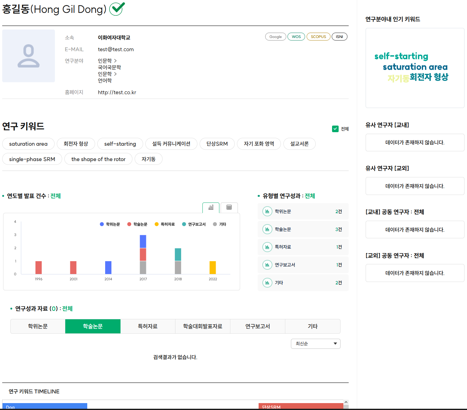Click the verified checkmark next to name
This screenshot has width=467, height=410.
[117, 9]
